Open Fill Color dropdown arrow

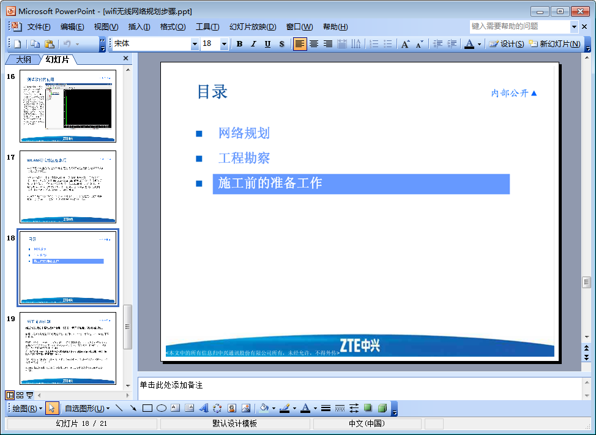point(274,409)
